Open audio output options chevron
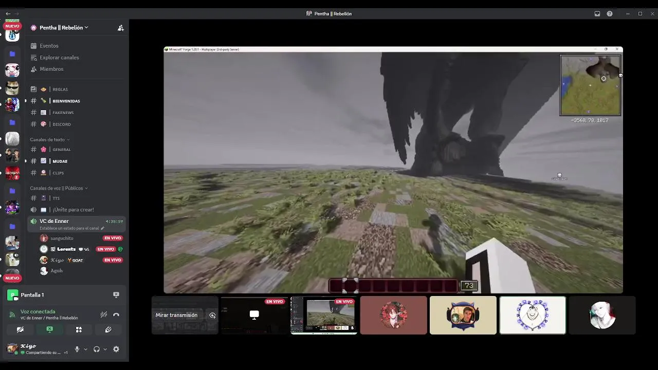This screenshot has height=370, width=658. pos(105,349)
